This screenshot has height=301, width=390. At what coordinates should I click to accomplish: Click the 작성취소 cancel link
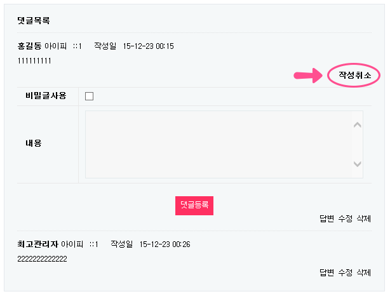coord(354,76)
